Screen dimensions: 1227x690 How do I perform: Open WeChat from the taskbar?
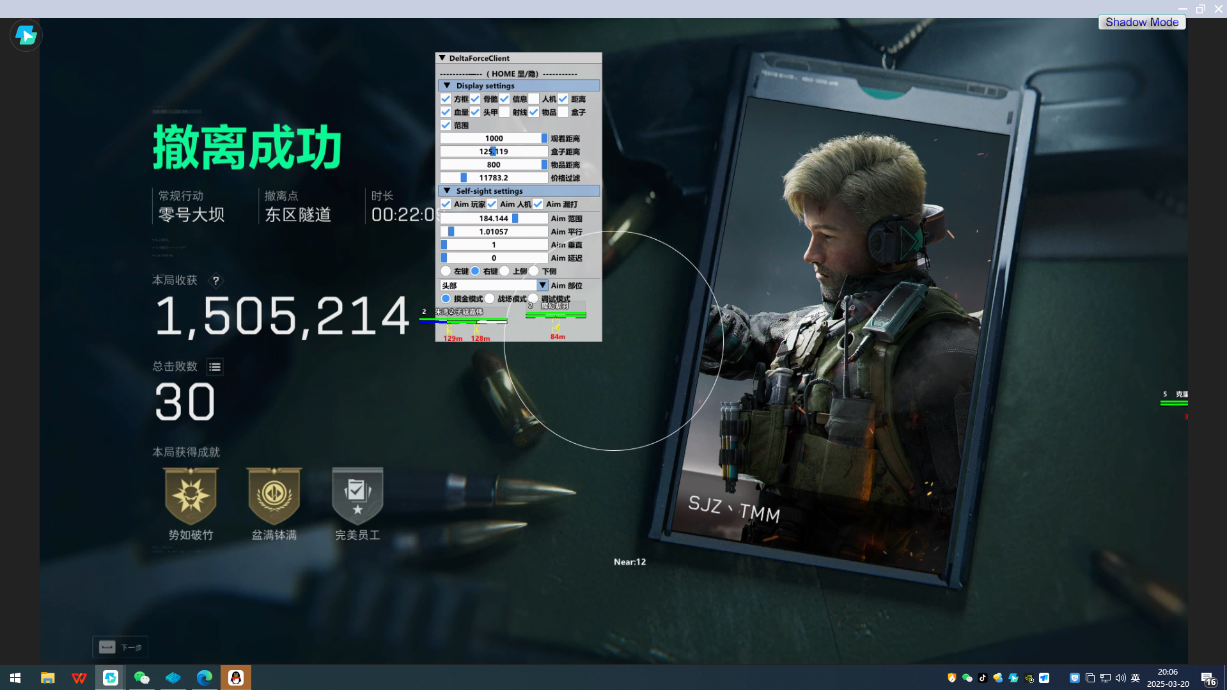(141, 678)
